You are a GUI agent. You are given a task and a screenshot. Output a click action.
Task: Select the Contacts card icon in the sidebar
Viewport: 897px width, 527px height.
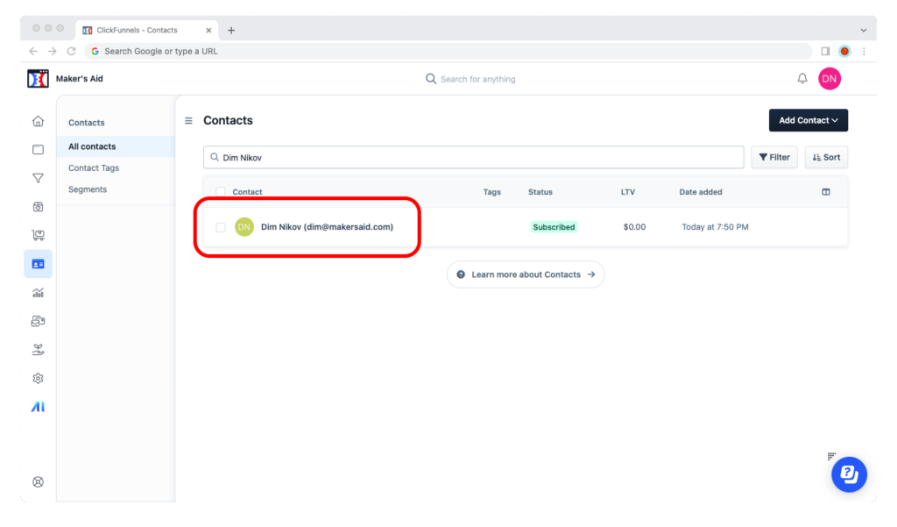[x=38, y=264]
